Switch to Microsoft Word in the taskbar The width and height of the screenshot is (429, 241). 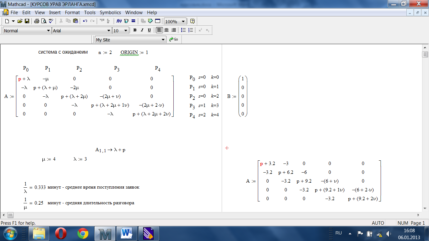click(x=127, y=233)
